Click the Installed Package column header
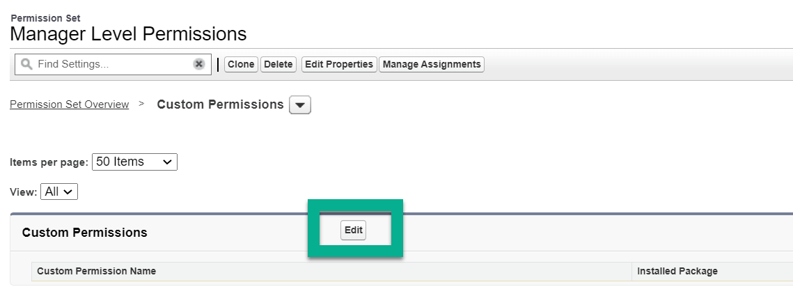 coord(677,271)
